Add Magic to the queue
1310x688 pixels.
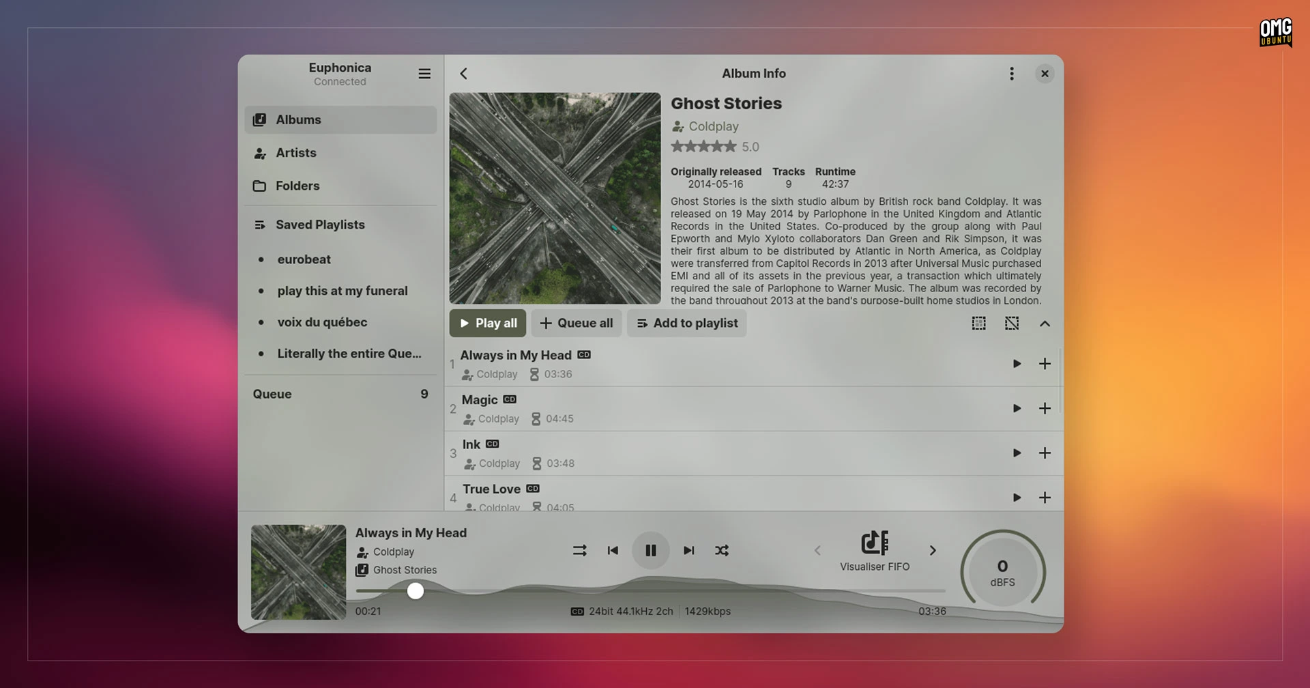pyautogui.click(x=1045, y=408)
